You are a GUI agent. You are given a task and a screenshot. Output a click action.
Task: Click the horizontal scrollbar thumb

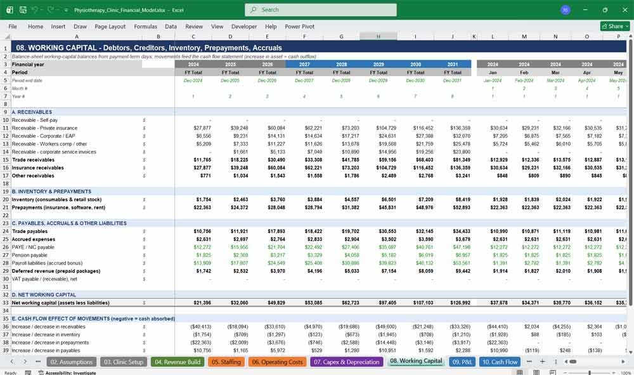(573, 362)
